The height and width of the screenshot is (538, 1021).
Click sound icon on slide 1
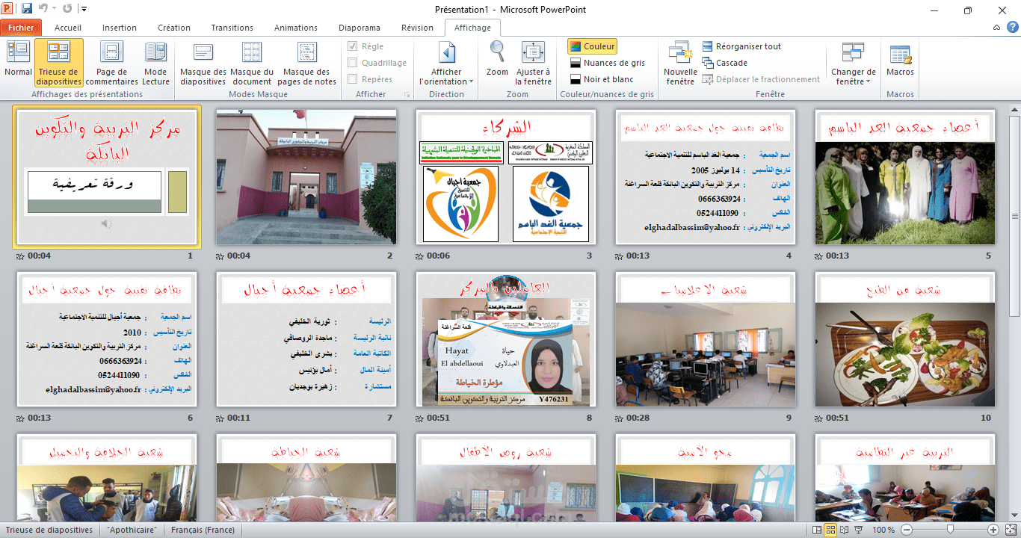tap(107, 223)
